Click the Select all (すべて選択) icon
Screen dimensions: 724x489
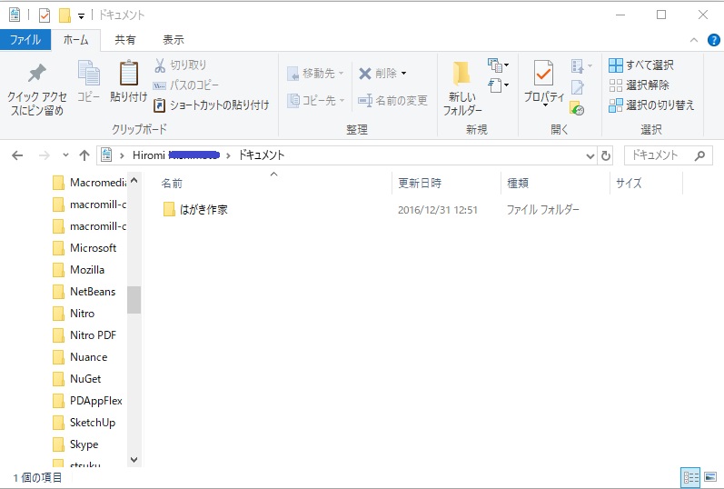coord(616,65)
